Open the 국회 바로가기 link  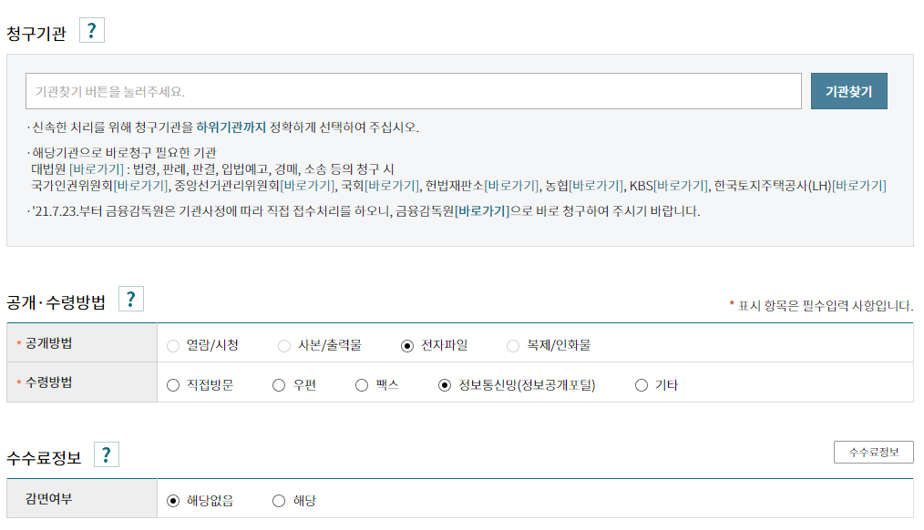pyautogui.click(x=392, y=186)
